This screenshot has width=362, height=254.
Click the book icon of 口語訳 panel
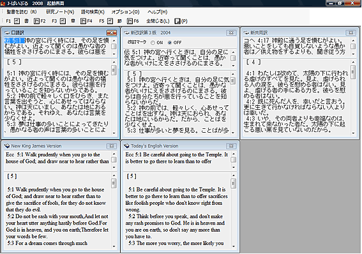point(7,33)
